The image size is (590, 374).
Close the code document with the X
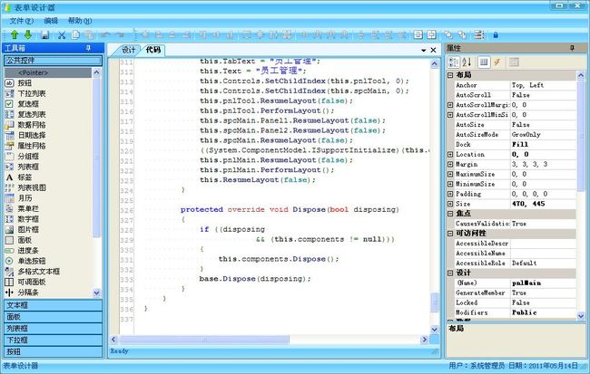[434, 50]
